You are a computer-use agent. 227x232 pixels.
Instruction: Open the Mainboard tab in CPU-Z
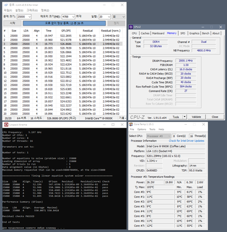[x=158, y=33]
